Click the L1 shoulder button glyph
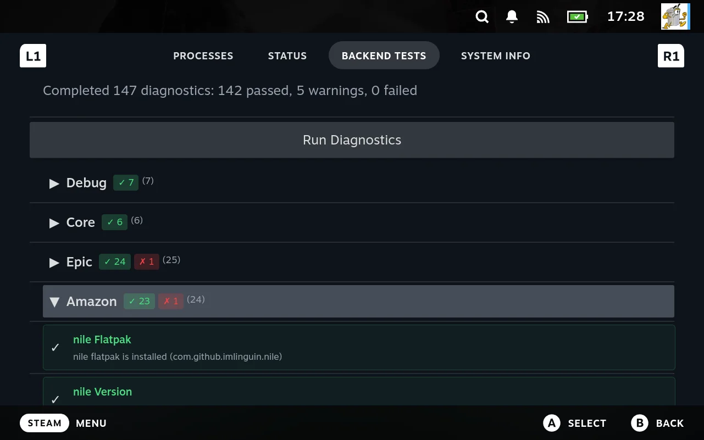 pyautogui.click(x=33, y=56)
